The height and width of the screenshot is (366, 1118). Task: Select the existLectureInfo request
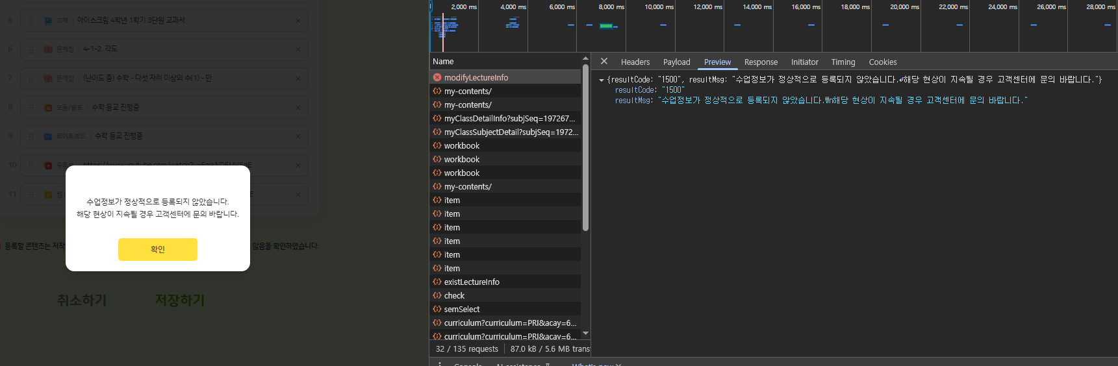click(472, 282)
